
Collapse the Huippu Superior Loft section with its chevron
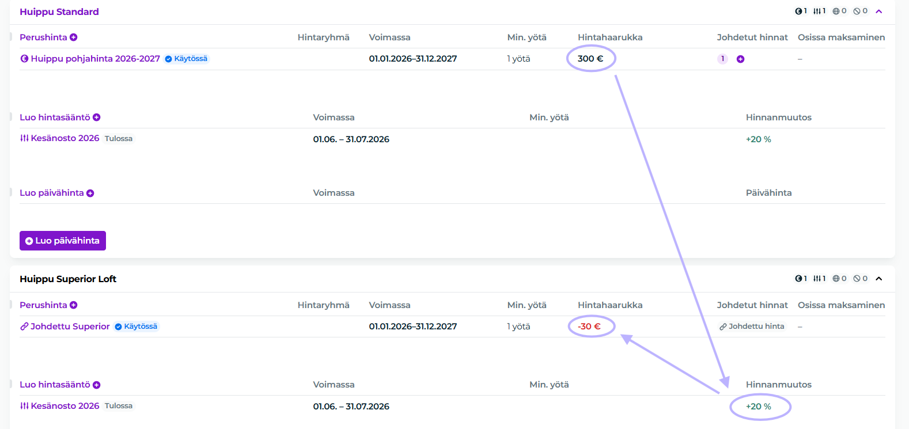[x=879, y=279]
